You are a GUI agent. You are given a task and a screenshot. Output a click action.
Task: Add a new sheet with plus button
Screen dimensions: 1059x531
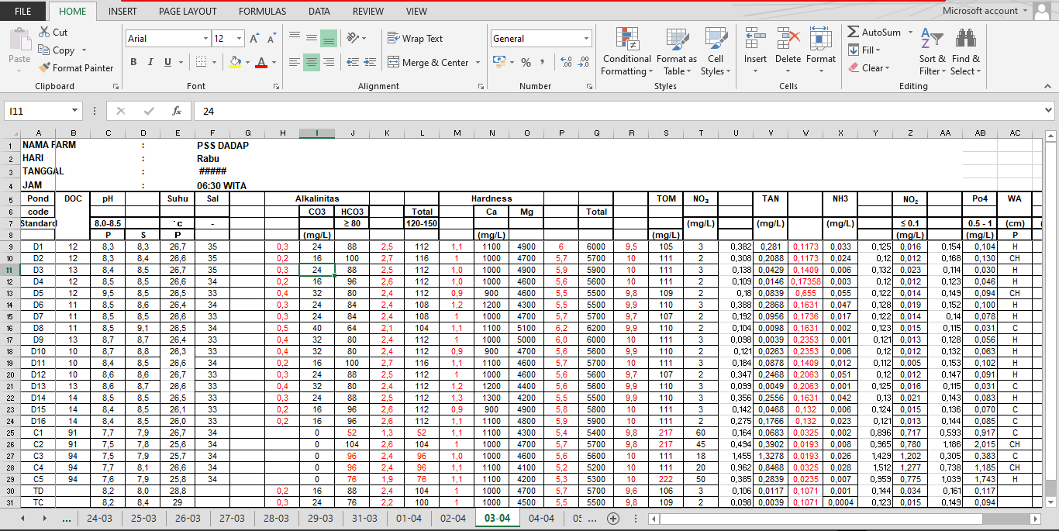click(613, 518)
